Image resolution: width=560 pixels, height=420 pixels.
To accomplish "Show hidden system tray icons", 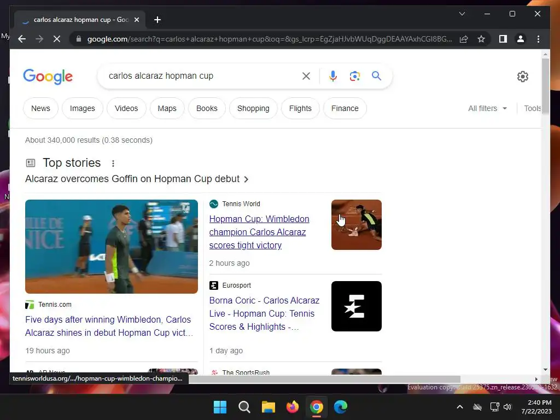I will click(460, 407).
